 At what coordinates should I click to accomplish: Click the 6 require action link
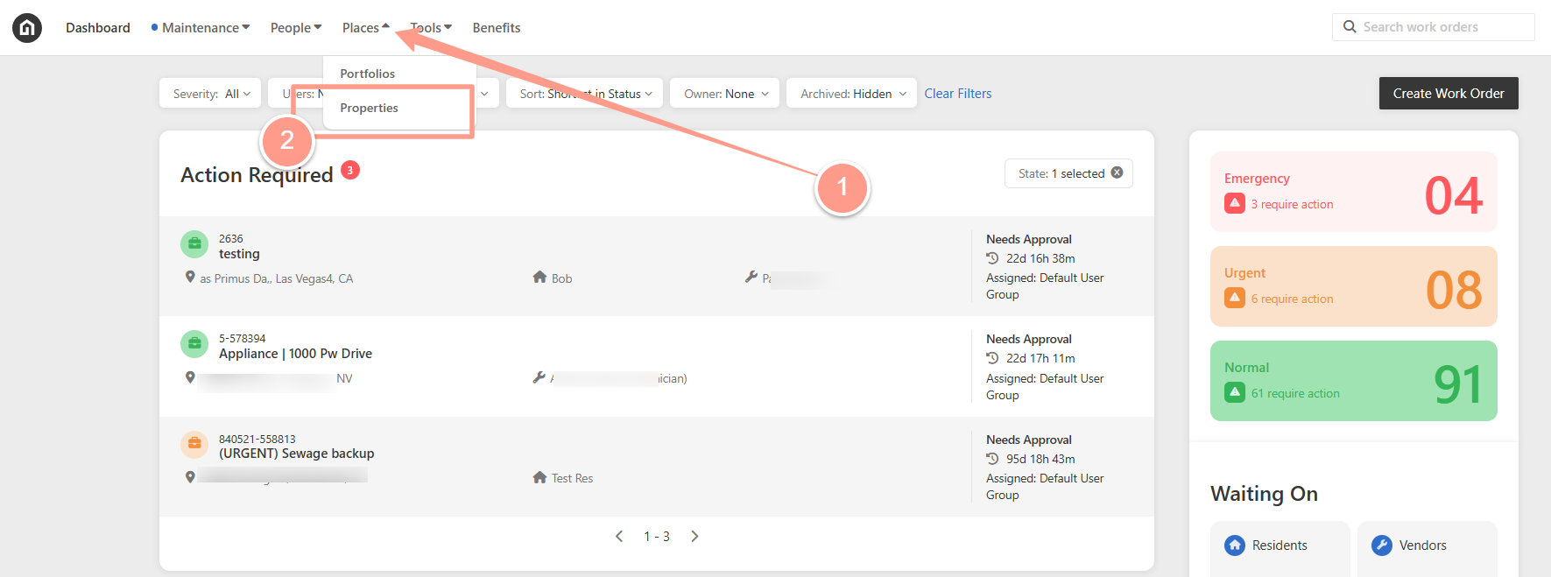click(1292, 299)
